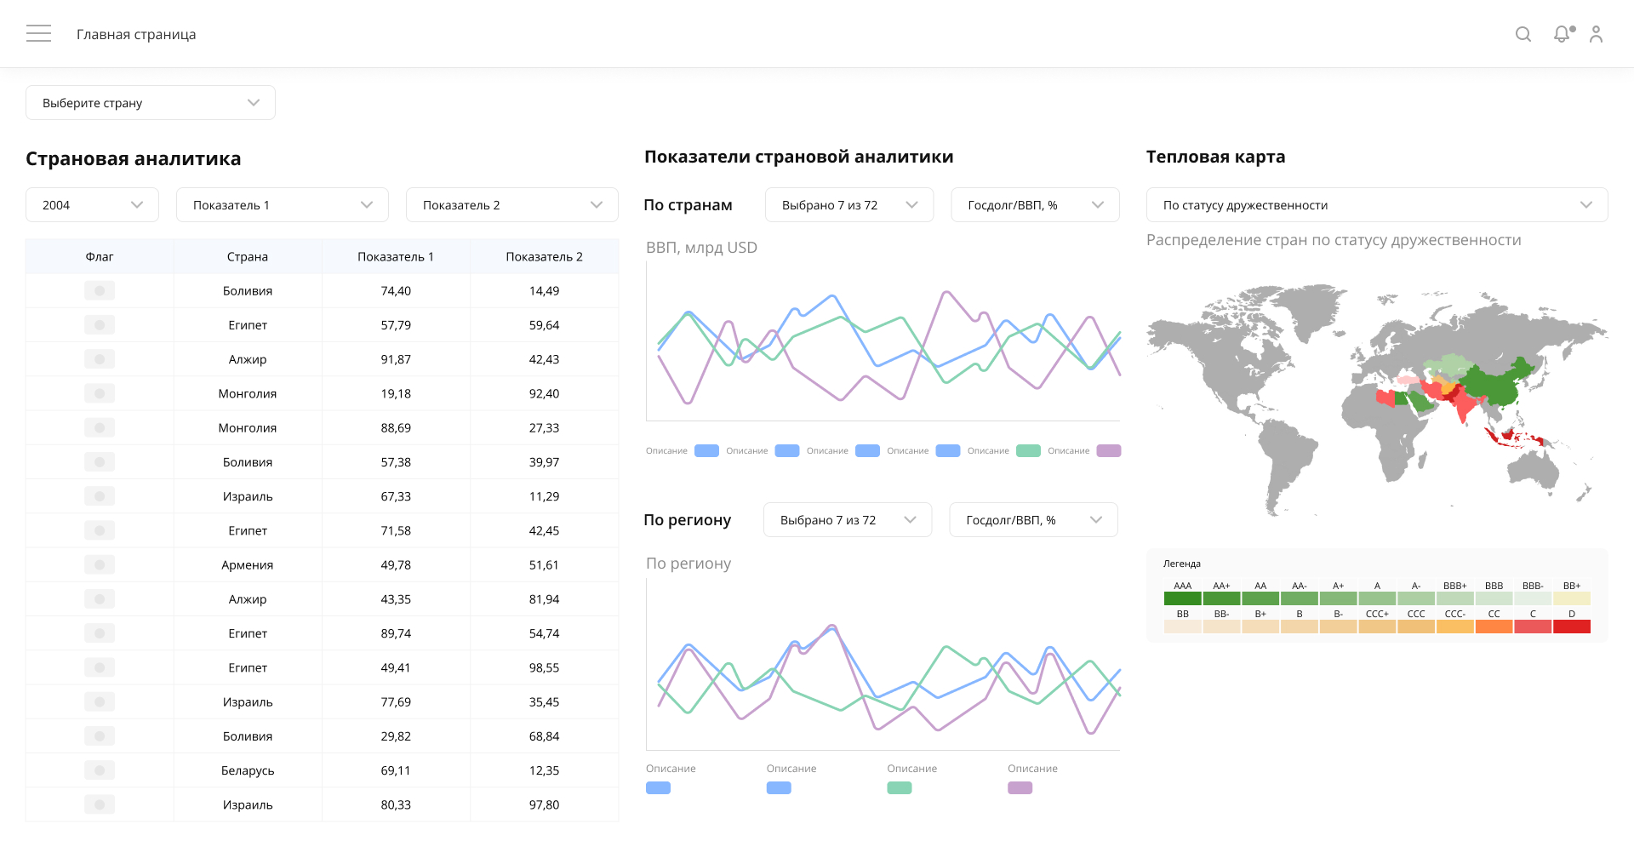
Task: Click flag icon in Беларусь row
Action: [x=100, y=770]
